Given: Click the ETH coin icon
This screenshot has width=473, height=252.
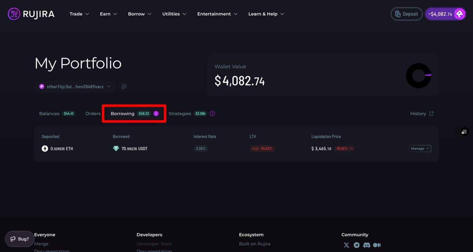Looking at the screenshot, I should [45, 149].
